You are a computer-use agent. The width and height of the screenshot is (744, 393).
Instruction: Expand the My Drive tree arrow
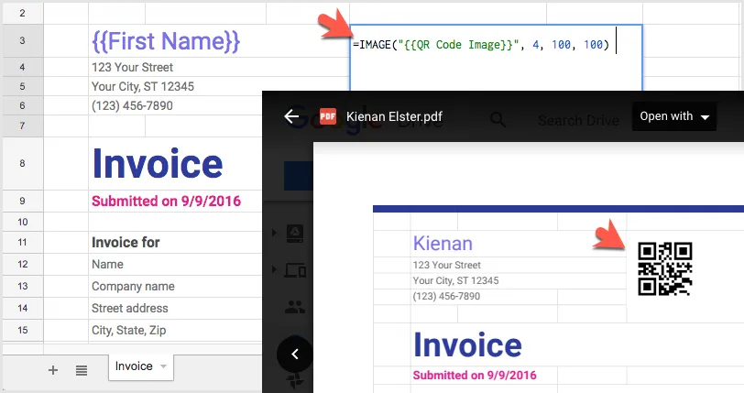pyautogui.click(x=275, y=234)
